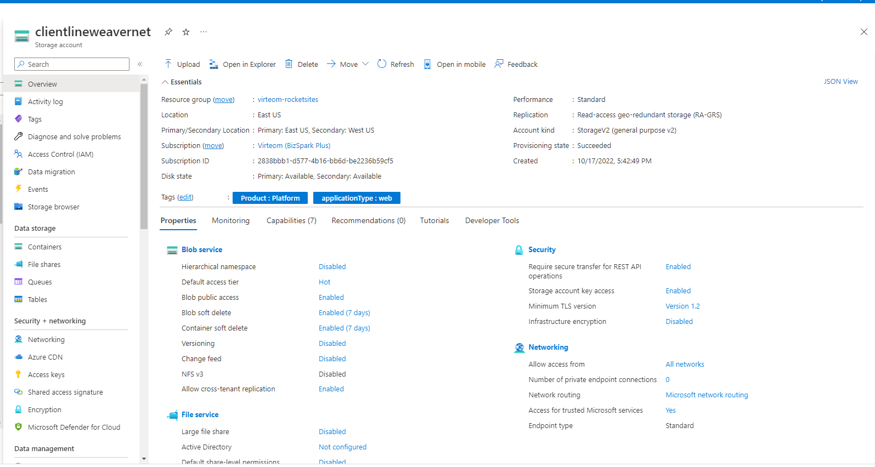Open the more options ellipsis menu
The image size is (875, 467).
click(x=204, y=32)
